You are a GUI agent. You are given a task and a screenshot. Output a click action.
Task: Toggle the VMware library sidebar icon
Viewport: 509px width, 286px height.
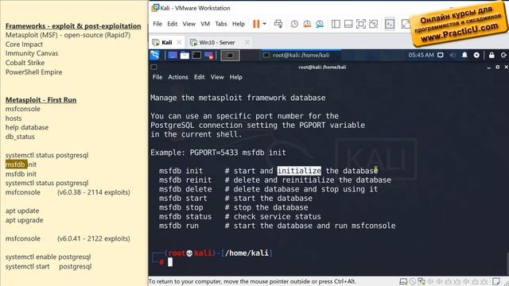coord(336,24)
